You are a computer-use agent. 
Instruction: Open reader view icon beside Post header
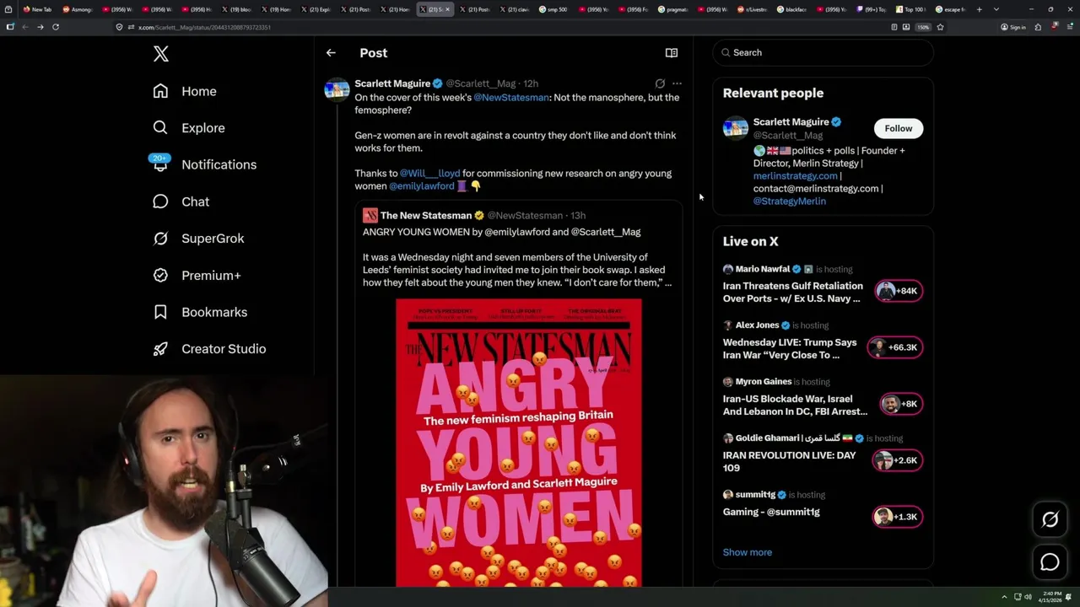pyautogui.click(x=672, y=52)
